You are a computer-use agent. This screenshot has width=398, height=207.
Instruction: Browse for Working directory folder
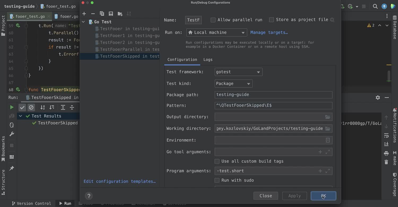coord(328,128)
